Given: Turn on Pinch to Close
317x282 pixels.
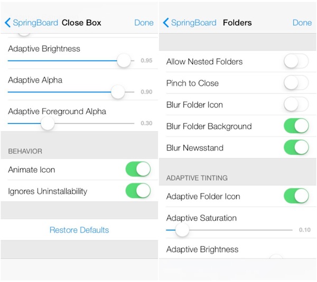Looking at the screenshot, I should point(296,83).
